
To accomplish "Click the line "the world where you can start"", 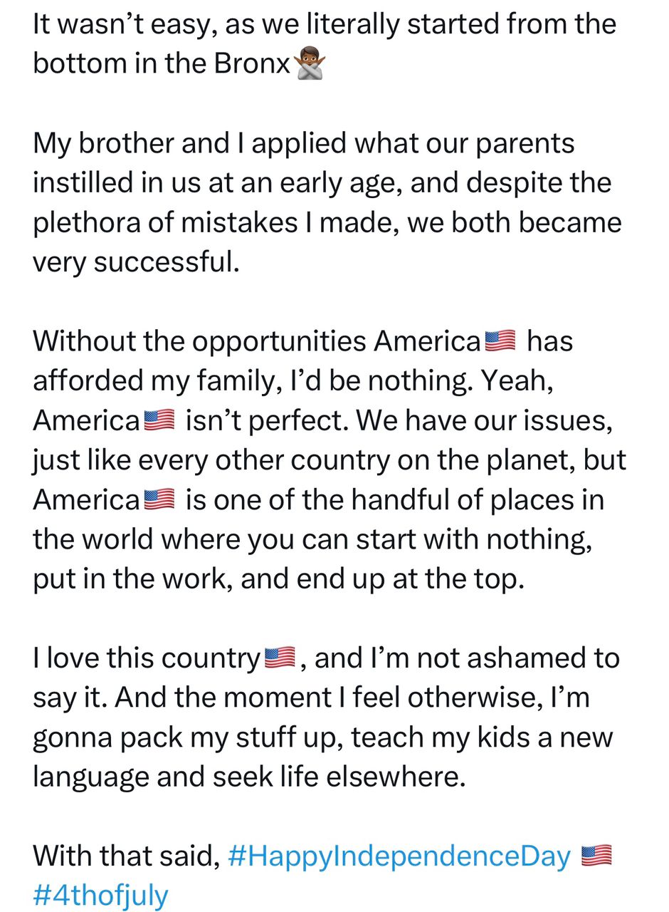I will point(312,539).
